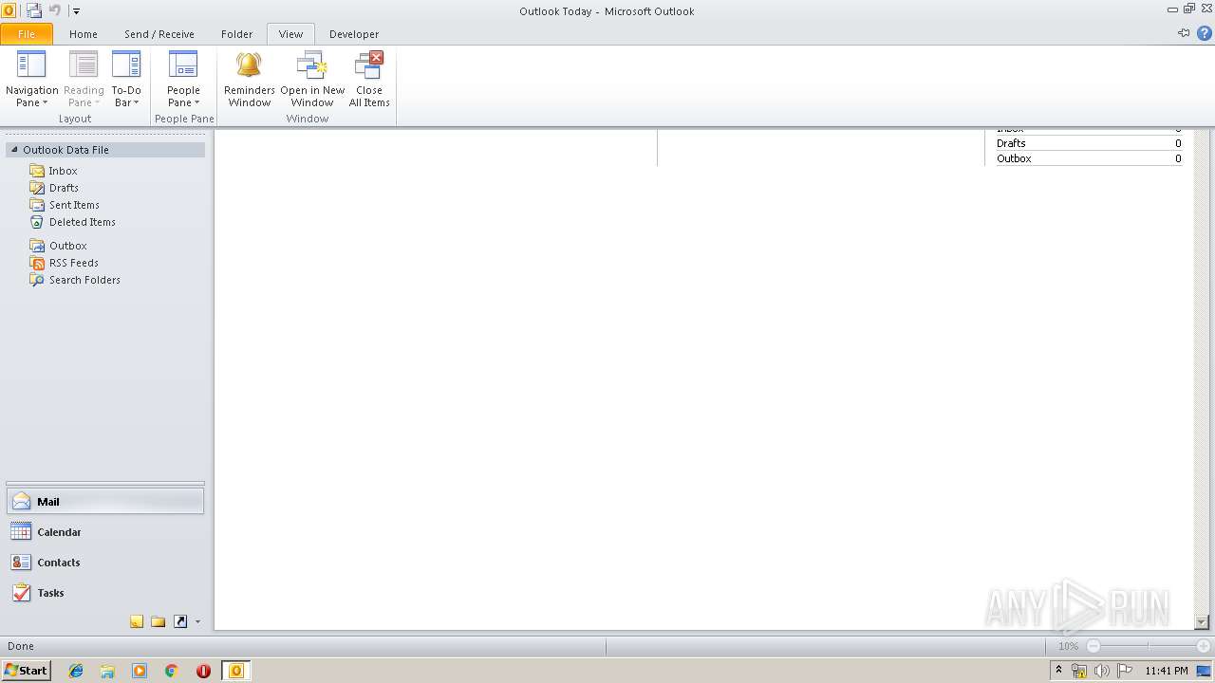The image size is (1215, 683).
Task: Click the Folder List icon
Action: click(x=159, y=622)
